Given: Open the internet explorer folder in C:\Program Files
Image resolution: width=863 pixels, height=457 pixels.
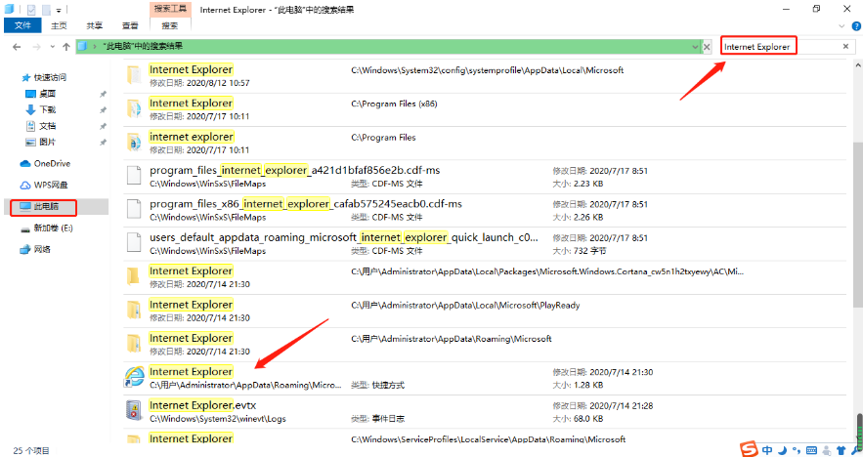Looking at the screenshot, I should 133,143.
